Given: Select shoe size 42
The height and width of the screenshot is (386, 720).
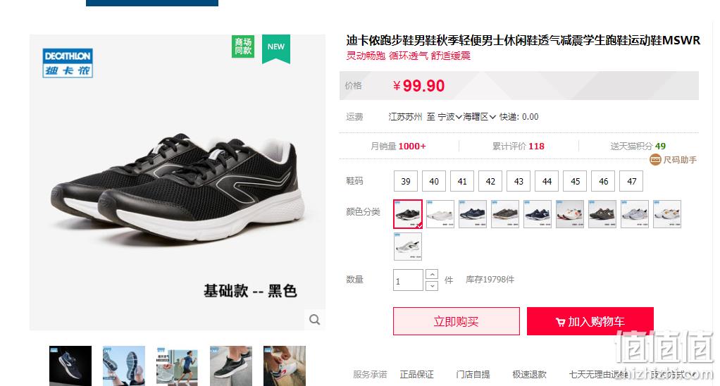Looking at the screenshot, I should click(490, 181).
